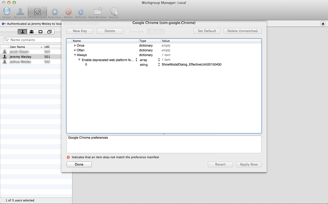Screen dimensions: 328x204
Task: Switch to the Computers tab icon
Action: coord(41,32)
